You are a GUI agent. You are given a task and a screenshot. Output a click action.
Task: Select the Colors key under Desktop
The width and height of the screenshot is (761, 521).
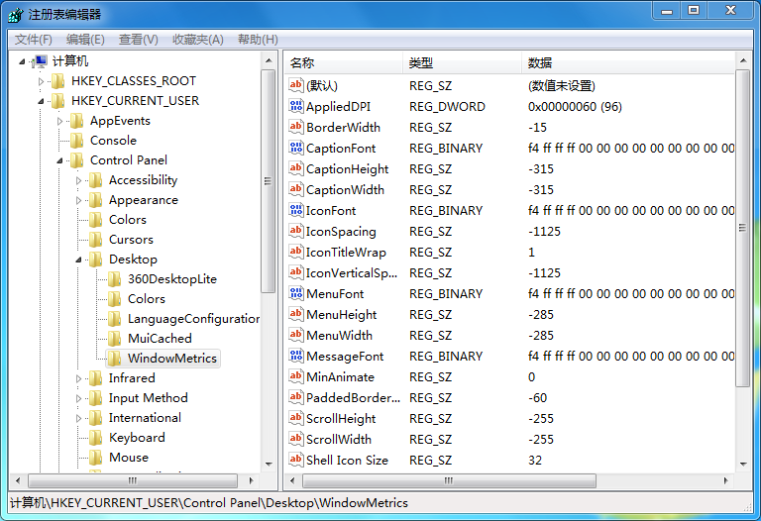146,299
